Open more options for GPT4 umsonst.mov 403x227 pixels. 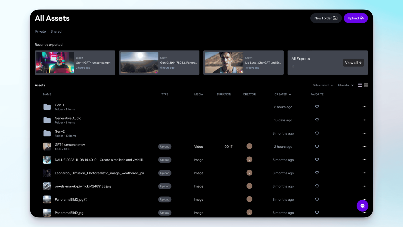click(364, 146)
